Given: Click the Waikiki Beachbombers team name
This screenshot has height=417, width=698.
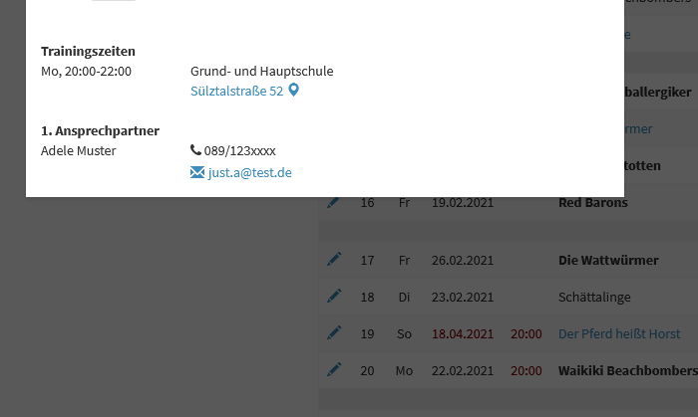Looking at the screenshot, I should (x=627, y=370).
